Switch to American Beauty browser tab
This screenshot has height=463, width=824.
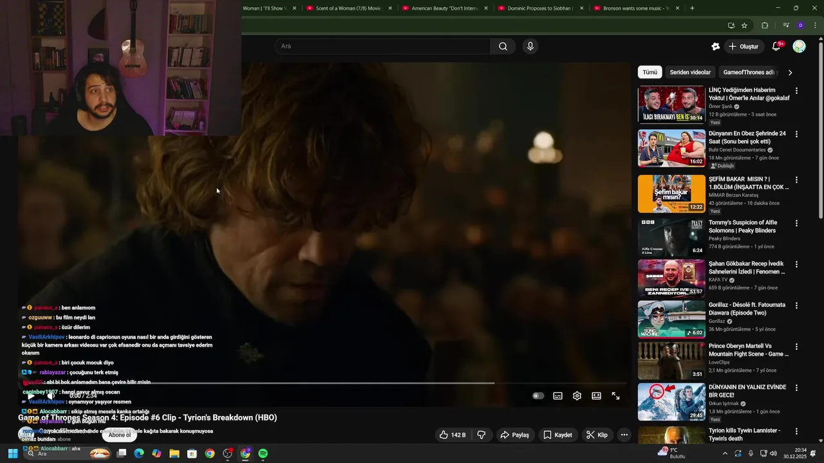coord(444,8)
